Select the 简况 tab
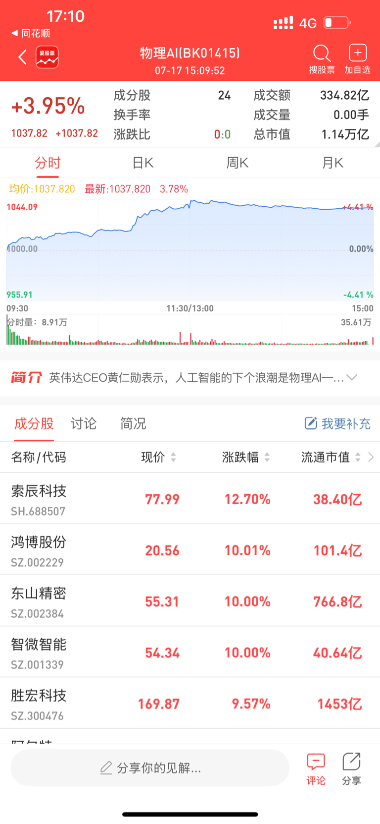The height and width of the screenshot is (824, 380). pos(133,423)
